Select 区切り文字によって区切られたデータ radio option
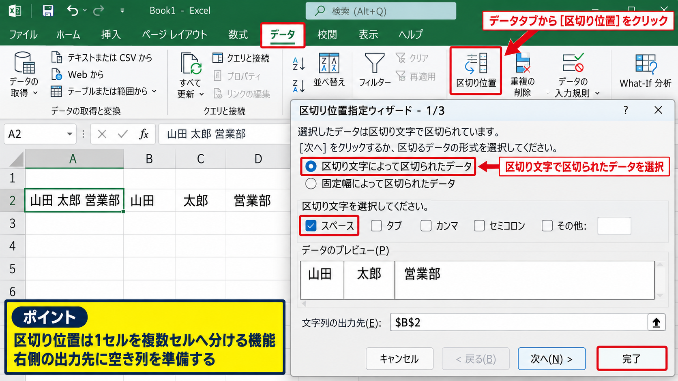This screenshot has height=381, width=678. point(311,166)
